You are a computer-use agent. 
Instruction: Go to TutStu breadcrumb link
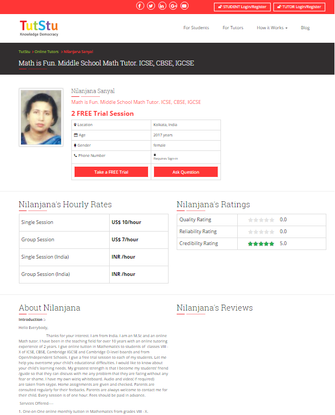coord(24,51)
